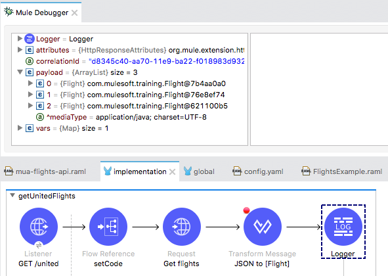Collapse the payload ArrayList node
The height and width of the screenshot is (276, 388).
[x=20, y=72]
